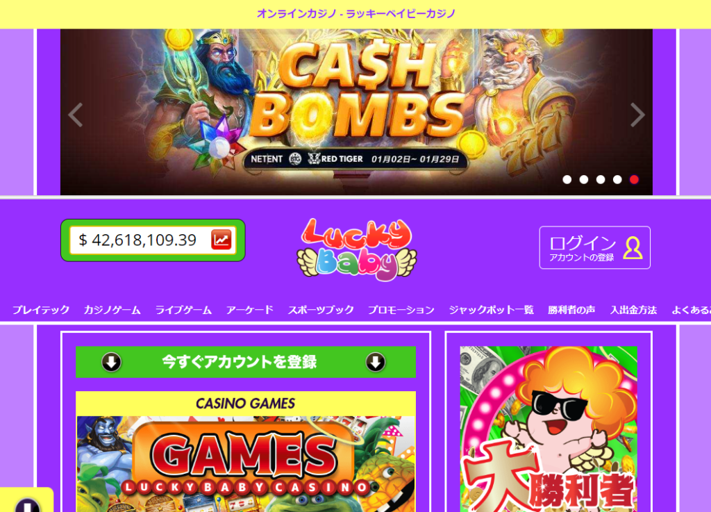This screenshot has height=512, width=711.
Task: Click right down-arrow icon on green banner
Action: coord(376,362)
